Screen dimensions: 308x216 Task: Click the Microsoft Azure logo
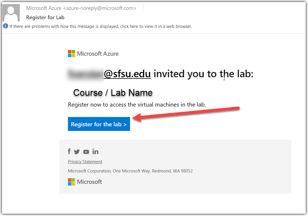coord(93,54)
